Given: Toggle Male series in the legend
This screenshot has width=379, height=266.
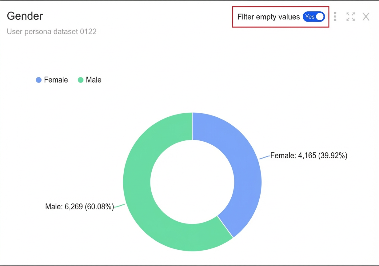Looking at the screenshot, I should tap(90, 80).
